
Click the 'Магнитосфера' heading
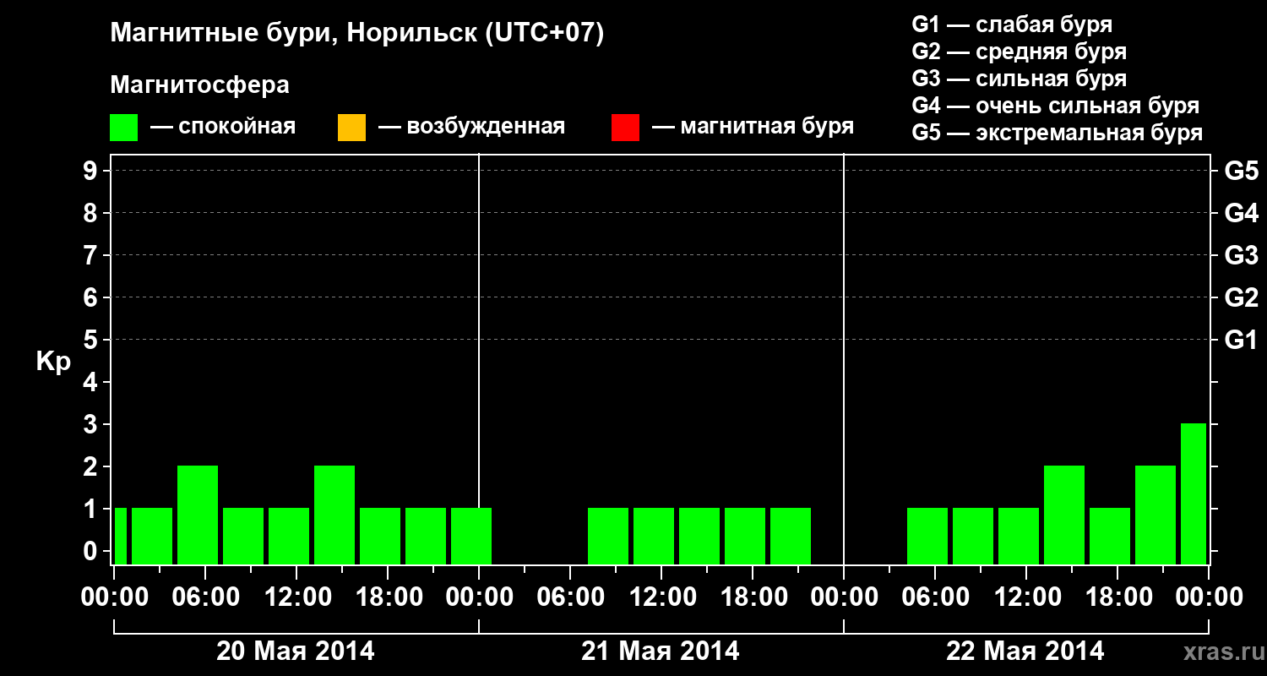200,85
